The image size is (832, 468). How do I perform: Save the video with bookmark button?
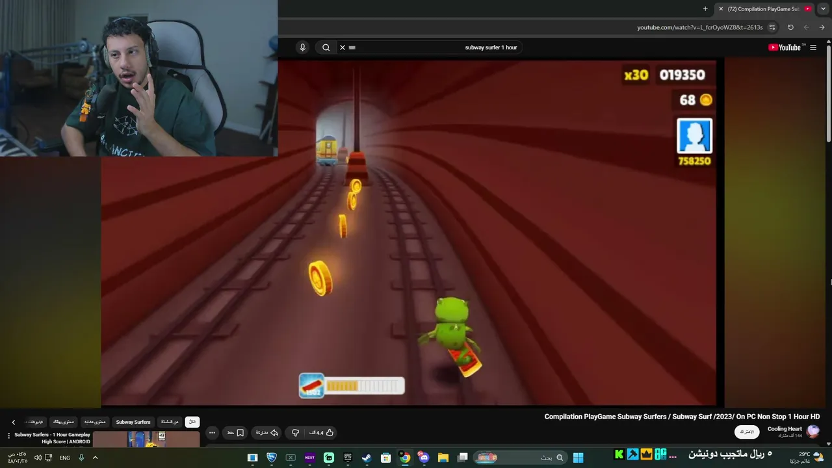click(235, 433)
